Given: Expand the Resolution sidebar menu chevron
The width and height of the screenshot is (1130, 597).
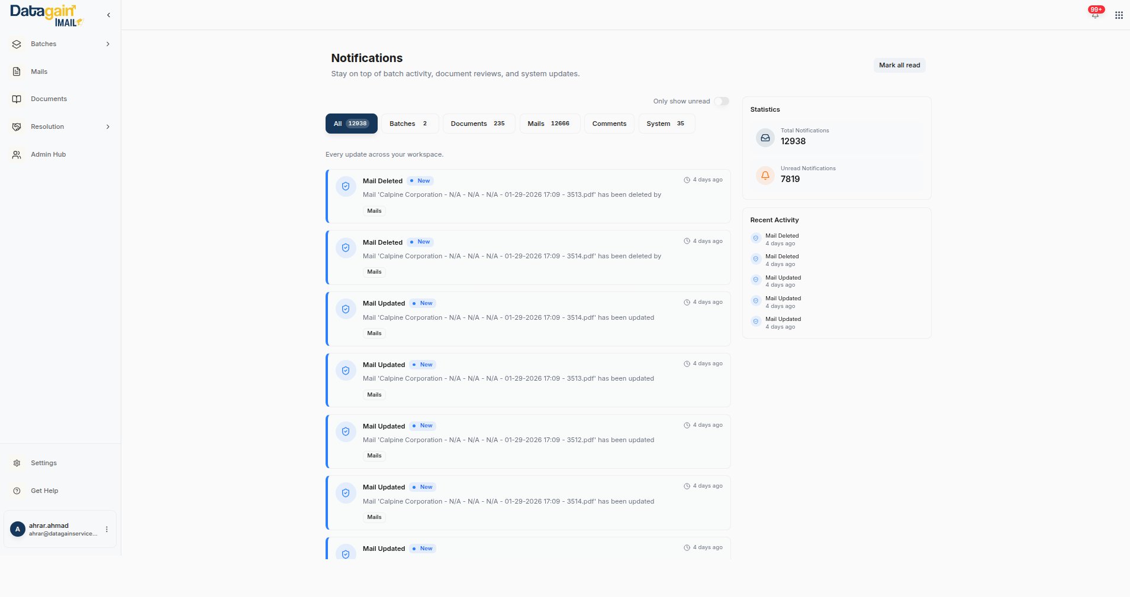Looking at the screenshot, I should coord(108,127).
